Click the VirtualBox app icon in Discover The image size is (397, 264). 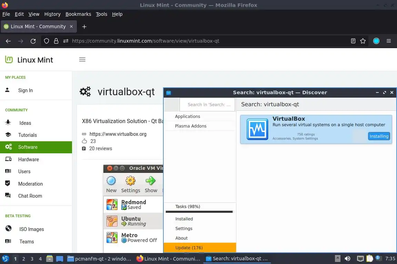click(257, 129)
